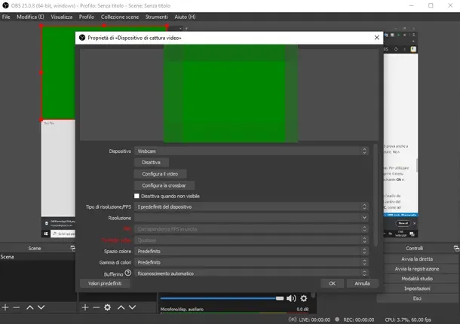Screen dimensions: 460x324
Task: Expand the Tipo di risoluzione/FPS dropdown
Action: click(x=250, y=206)
